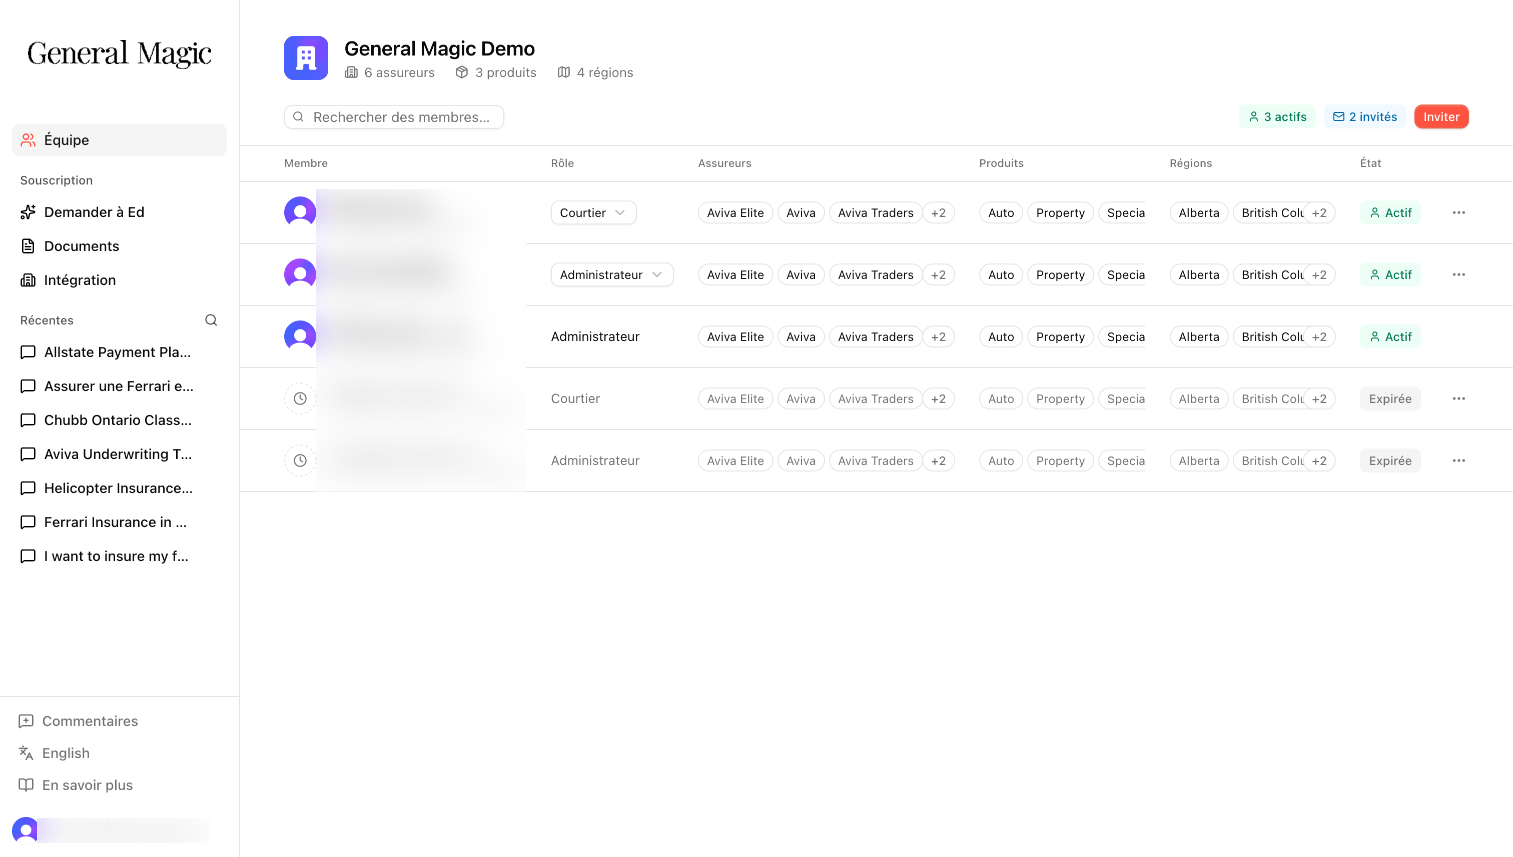Click the Intégration building icon in the sidebar

[28, 280]
